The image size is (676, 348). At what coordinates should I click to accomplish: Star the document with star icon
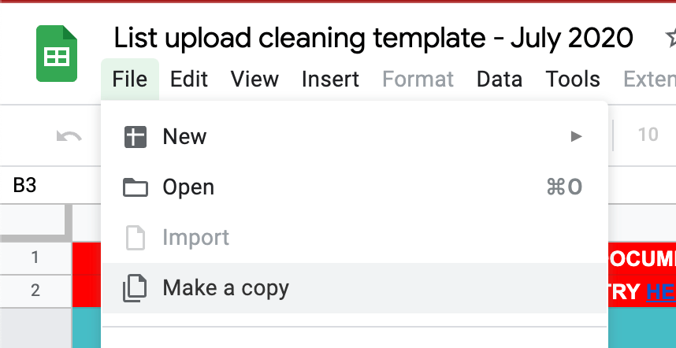tap(670, 38)
